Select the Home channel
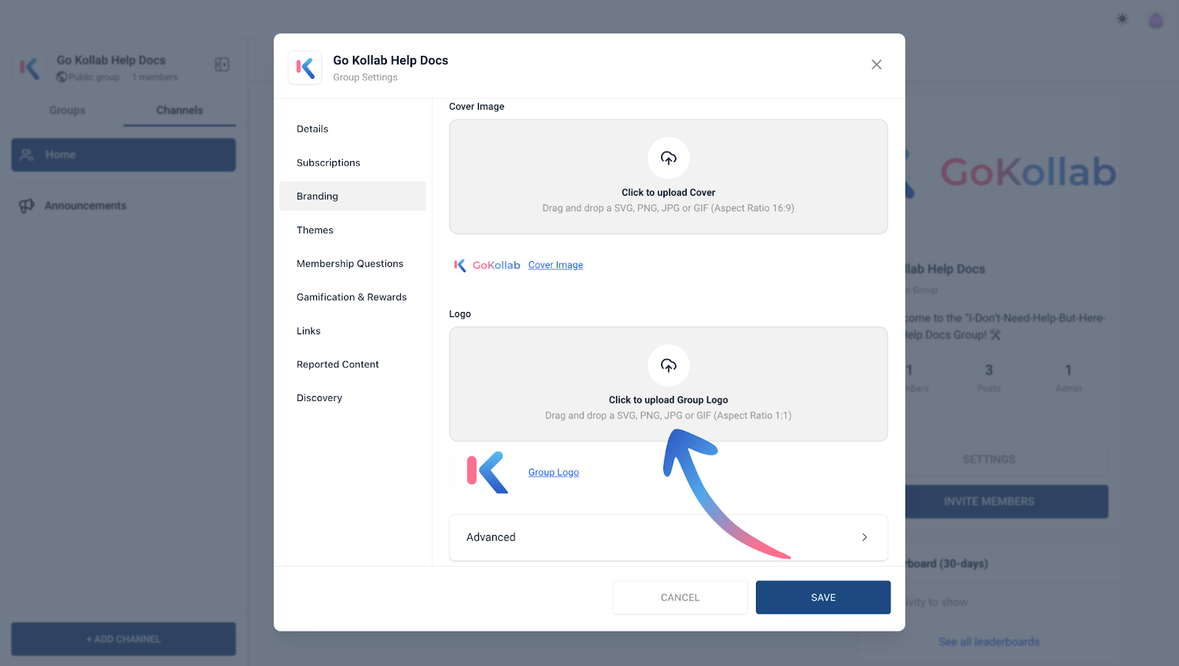This screenshot has width=1179, height=666. [124, 155]
